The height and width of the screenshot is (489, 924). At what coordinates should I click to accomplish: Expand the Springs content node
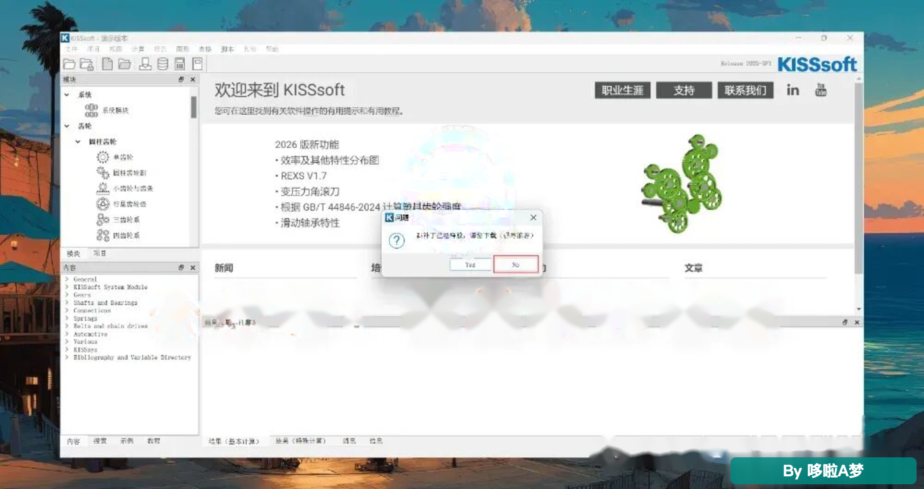pyautogui.click(x=67, y=318)
